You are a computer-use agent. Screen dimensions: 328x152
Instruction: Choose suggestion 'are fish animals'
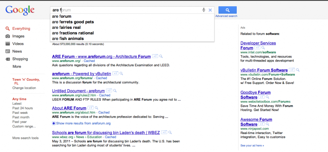click(x=132, y=38)
